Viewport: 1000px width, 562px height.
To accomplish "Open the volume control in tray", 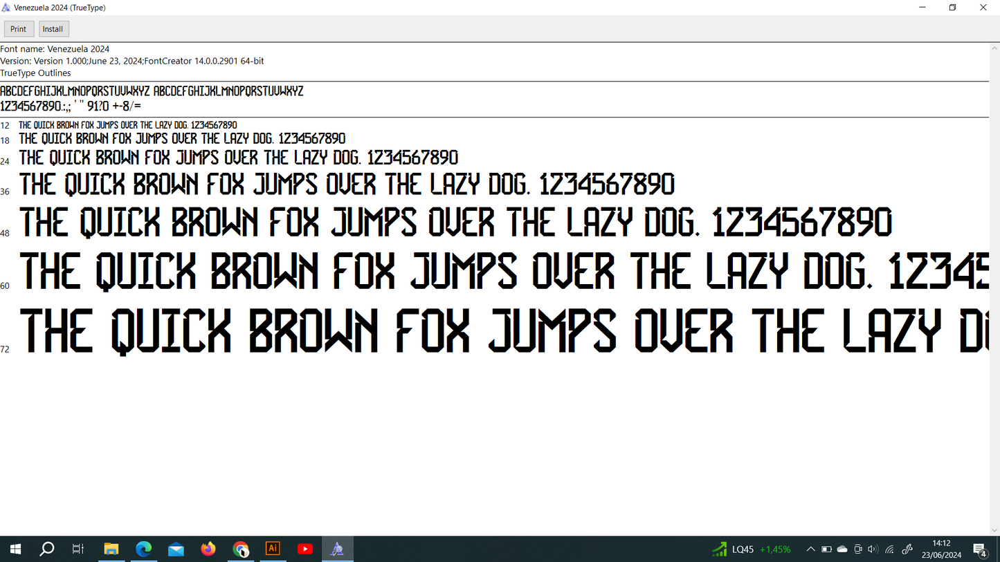I will point(873,549).
